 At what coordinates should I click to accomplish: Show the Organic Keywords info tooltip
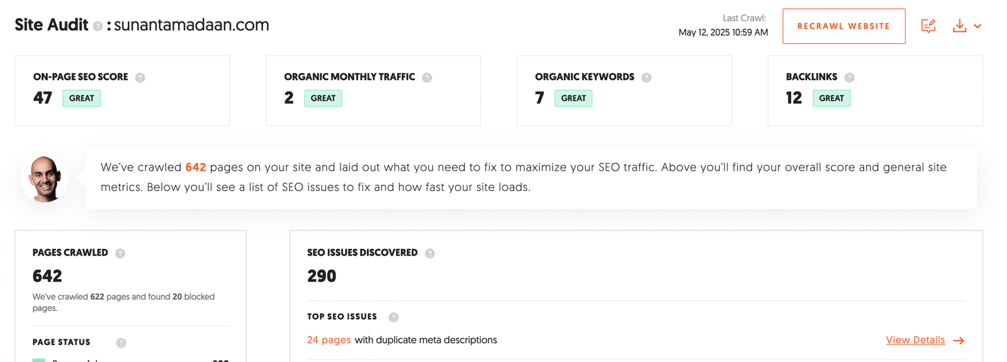(646, 77)
